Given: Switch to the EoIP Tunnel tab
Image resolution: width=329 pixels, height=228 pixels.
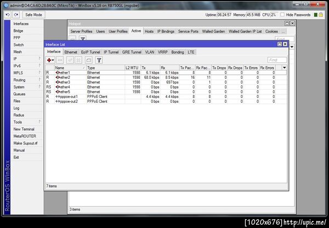Looking at the screenshot, I should tap(90, 52).
